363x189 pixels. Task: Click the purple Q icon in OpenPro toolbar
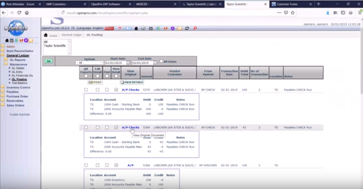click(173, 28)
